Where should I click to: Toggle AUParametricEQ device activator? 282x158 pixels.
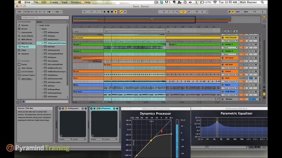click(x=92, y=108)
